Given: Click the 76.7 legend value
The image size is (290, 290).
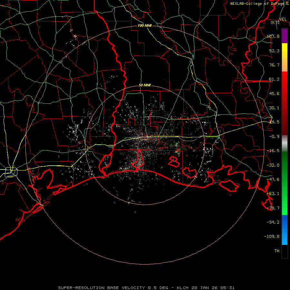Looking at the screenshot, I should pos(274,65).
